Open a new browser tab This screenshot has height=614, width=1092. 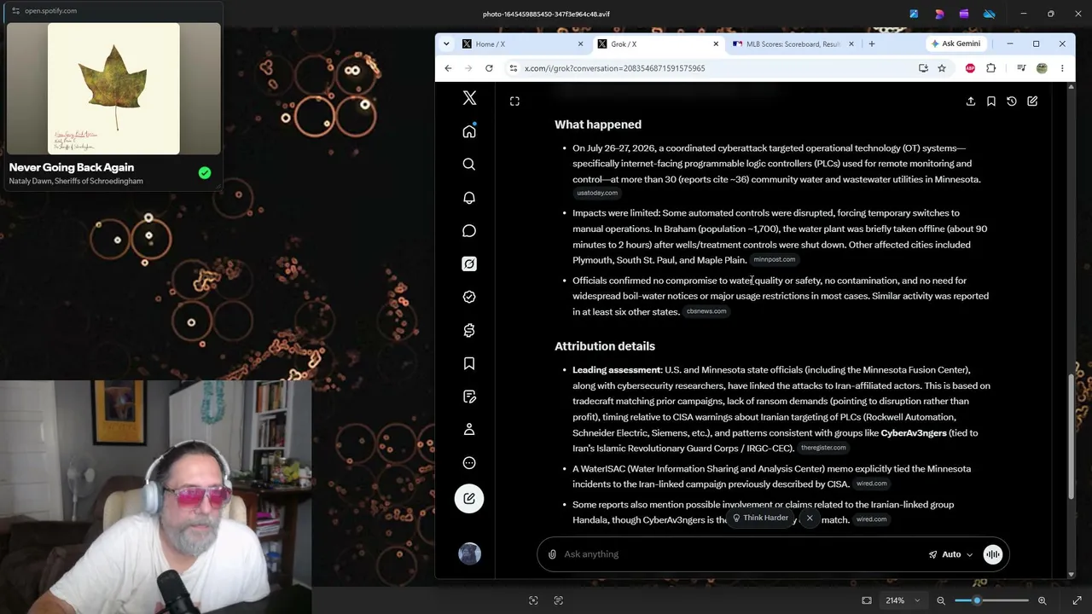pyautogui.click(x=872, y=44)
